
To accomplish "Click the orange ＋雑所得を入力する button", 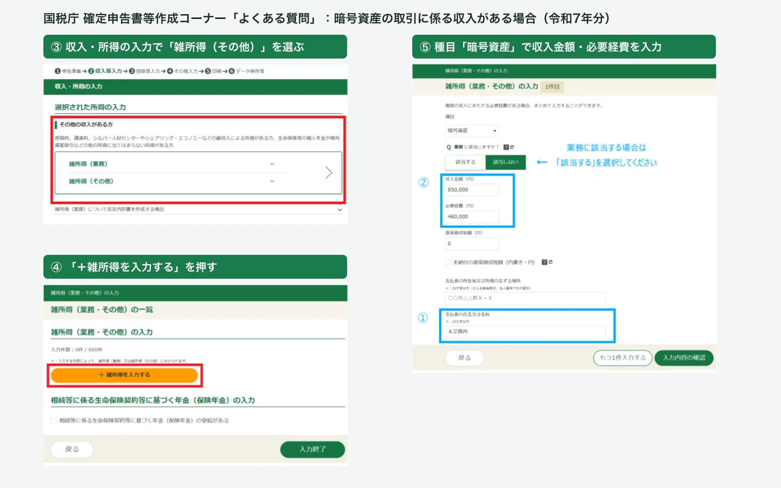I will click(124, 375).
